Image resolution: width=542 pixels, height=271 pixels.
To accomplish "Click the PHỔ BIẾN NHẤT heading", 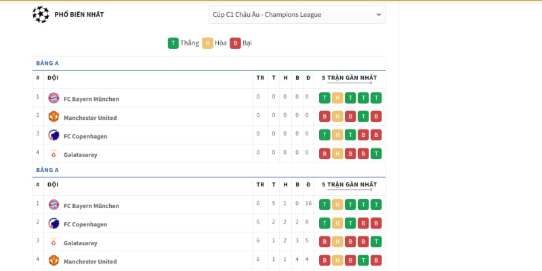I will point(84,14).
